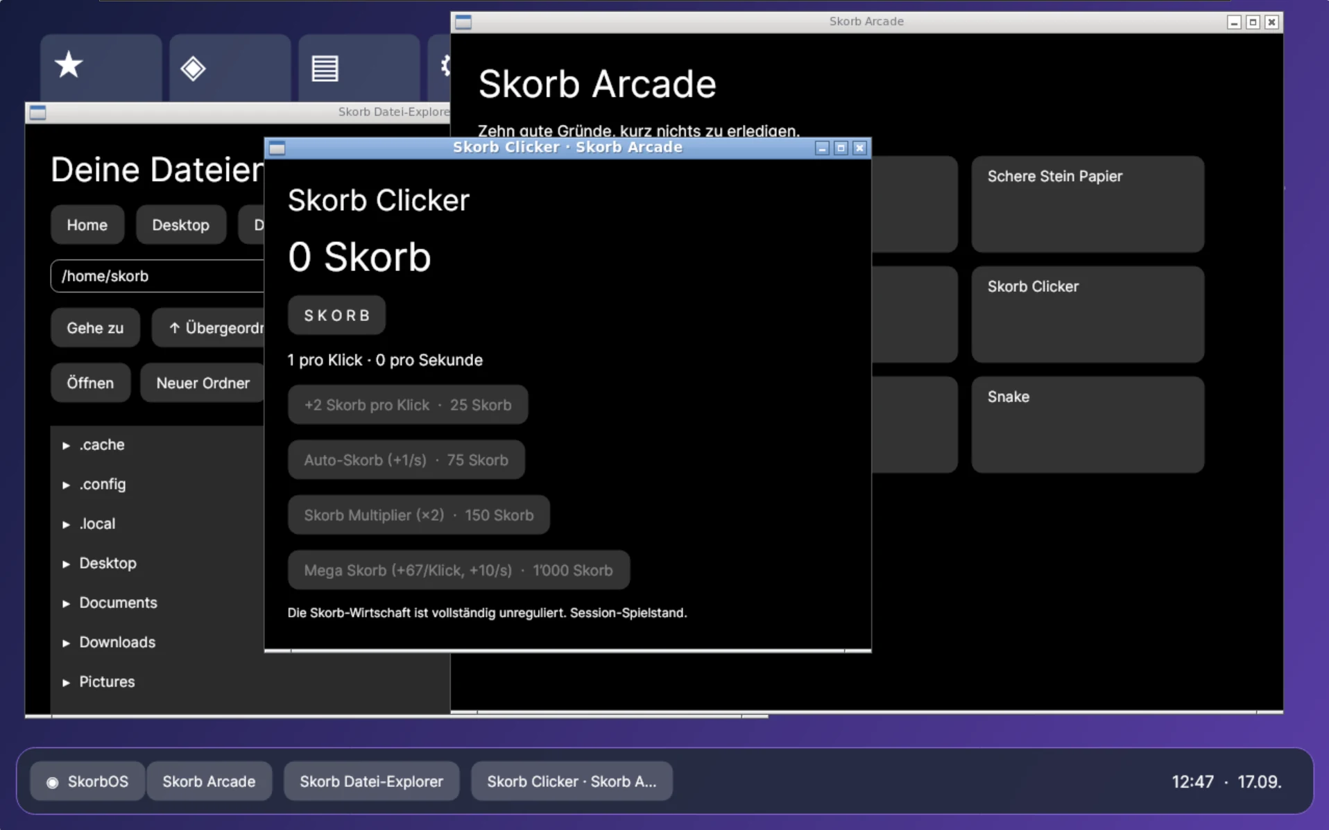Screen dimensions: 1329x830
Task: Close the Skorb Clicker window
Action: tap(859, 148)
